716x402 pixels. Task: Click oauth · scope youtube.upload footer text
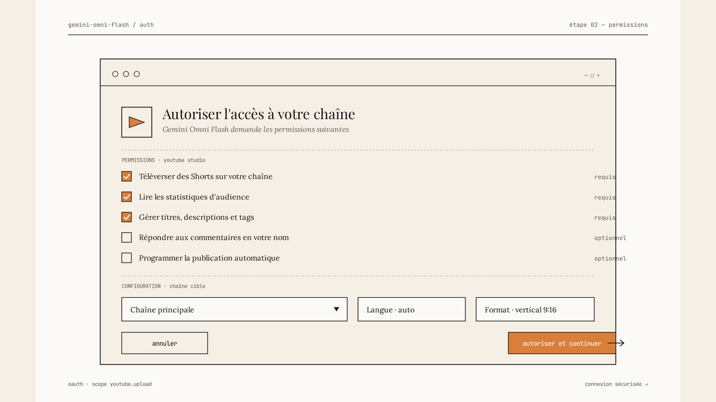(x=110, y=384)
